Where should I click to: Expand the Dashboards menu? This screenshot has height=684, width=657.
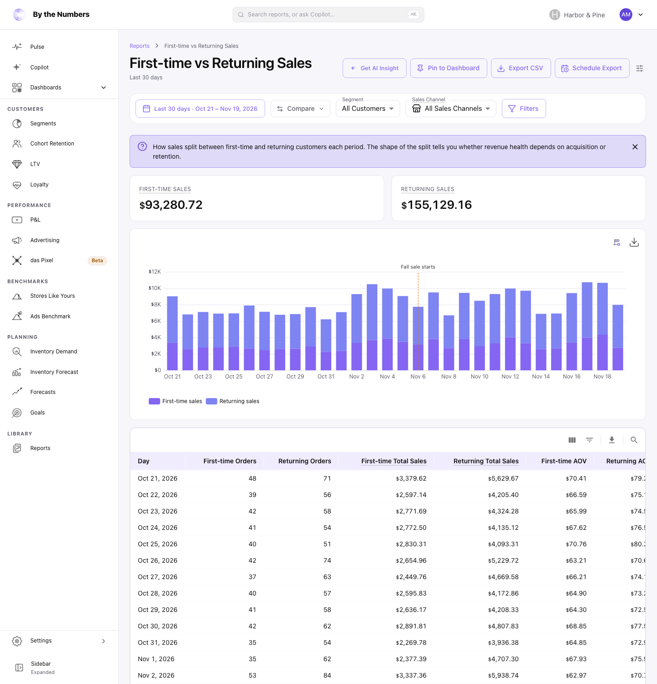tap(59, 88)
